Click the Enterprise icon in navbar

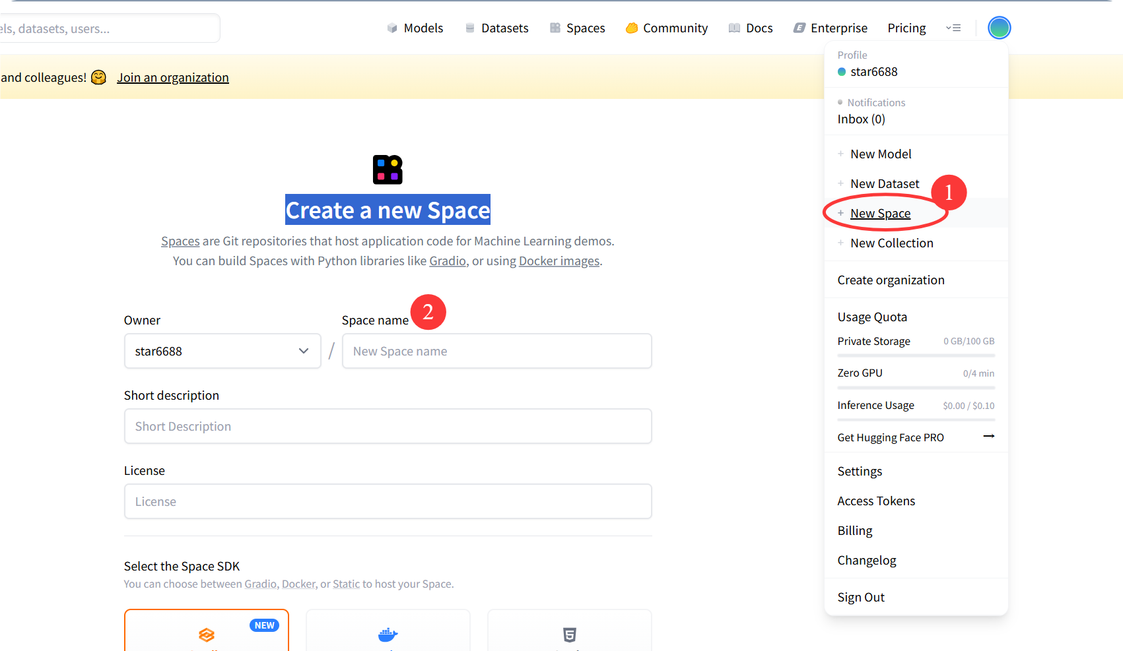(799, 28)
